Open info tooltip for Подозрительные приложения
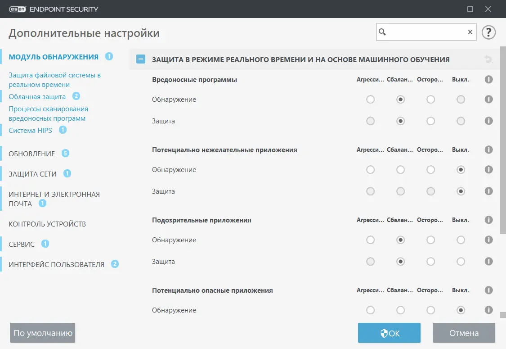The image size is (506, 349). pos(488,220)
